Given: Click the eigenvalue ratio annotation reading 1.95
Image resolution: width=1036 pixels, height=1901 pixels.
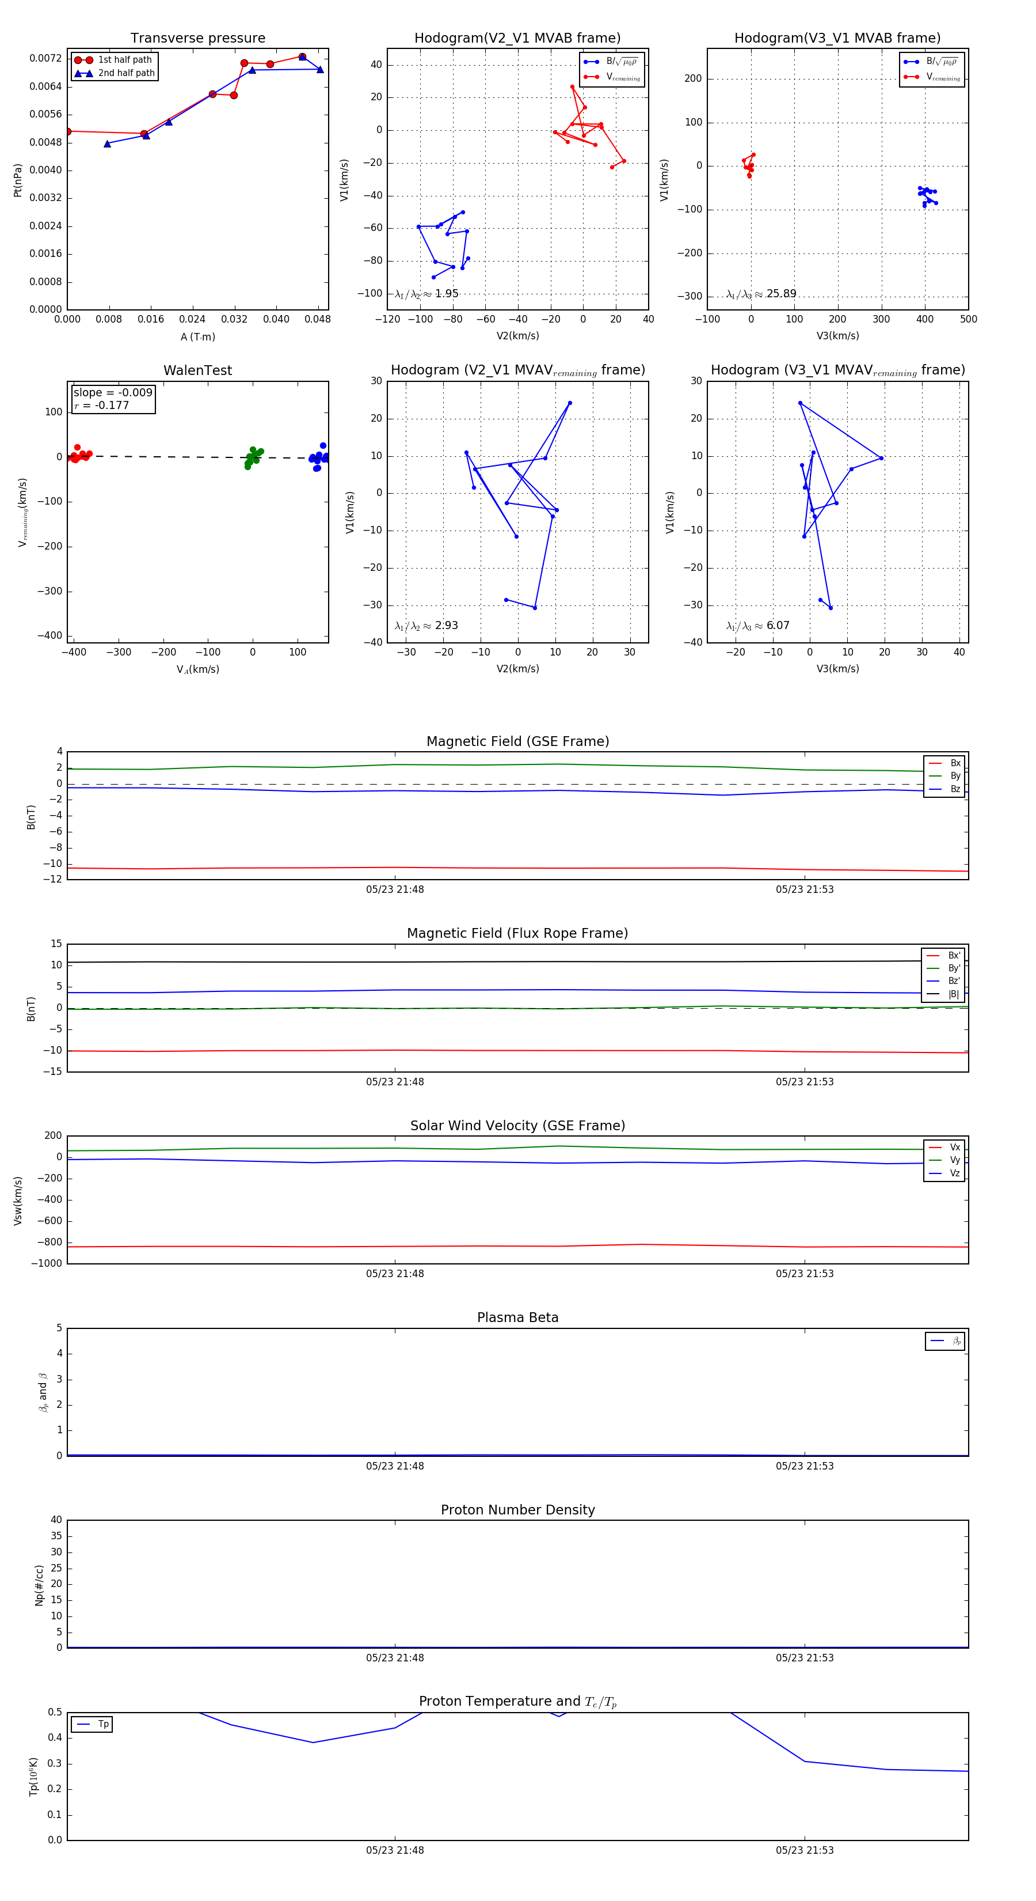Looking at the screenshot, I should click(427, 294).
